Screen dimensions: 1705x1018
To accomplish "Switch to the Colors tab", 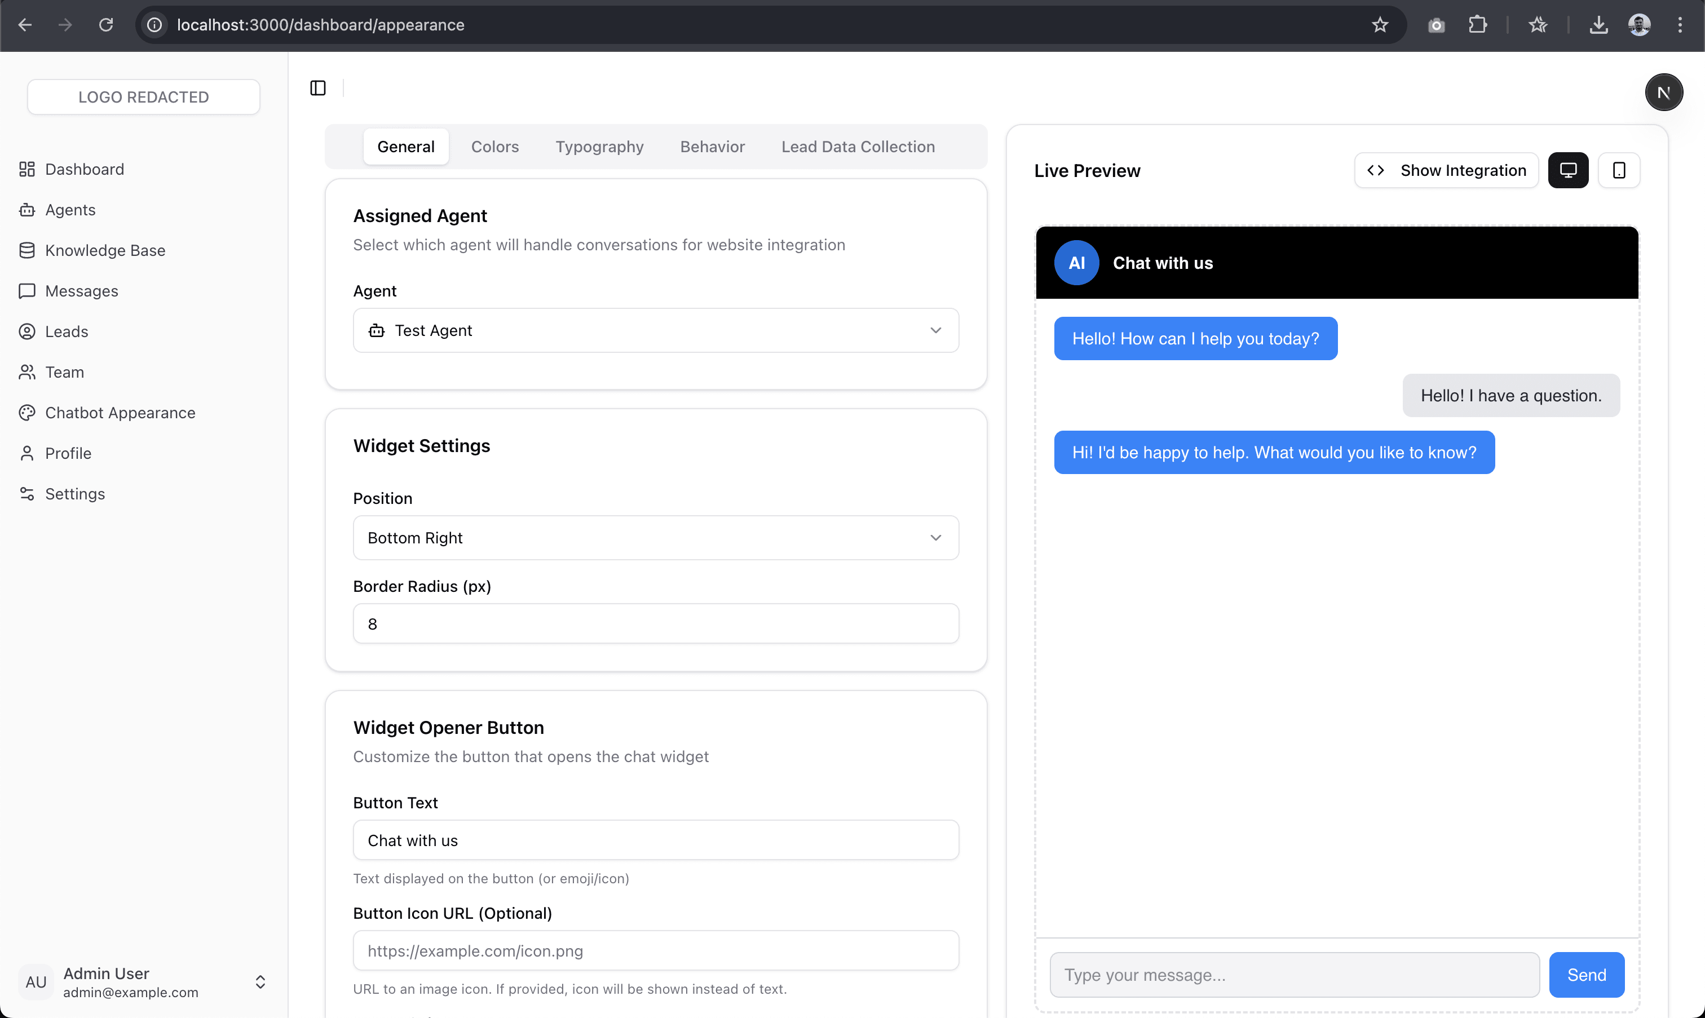I will (x=494, y=146).
